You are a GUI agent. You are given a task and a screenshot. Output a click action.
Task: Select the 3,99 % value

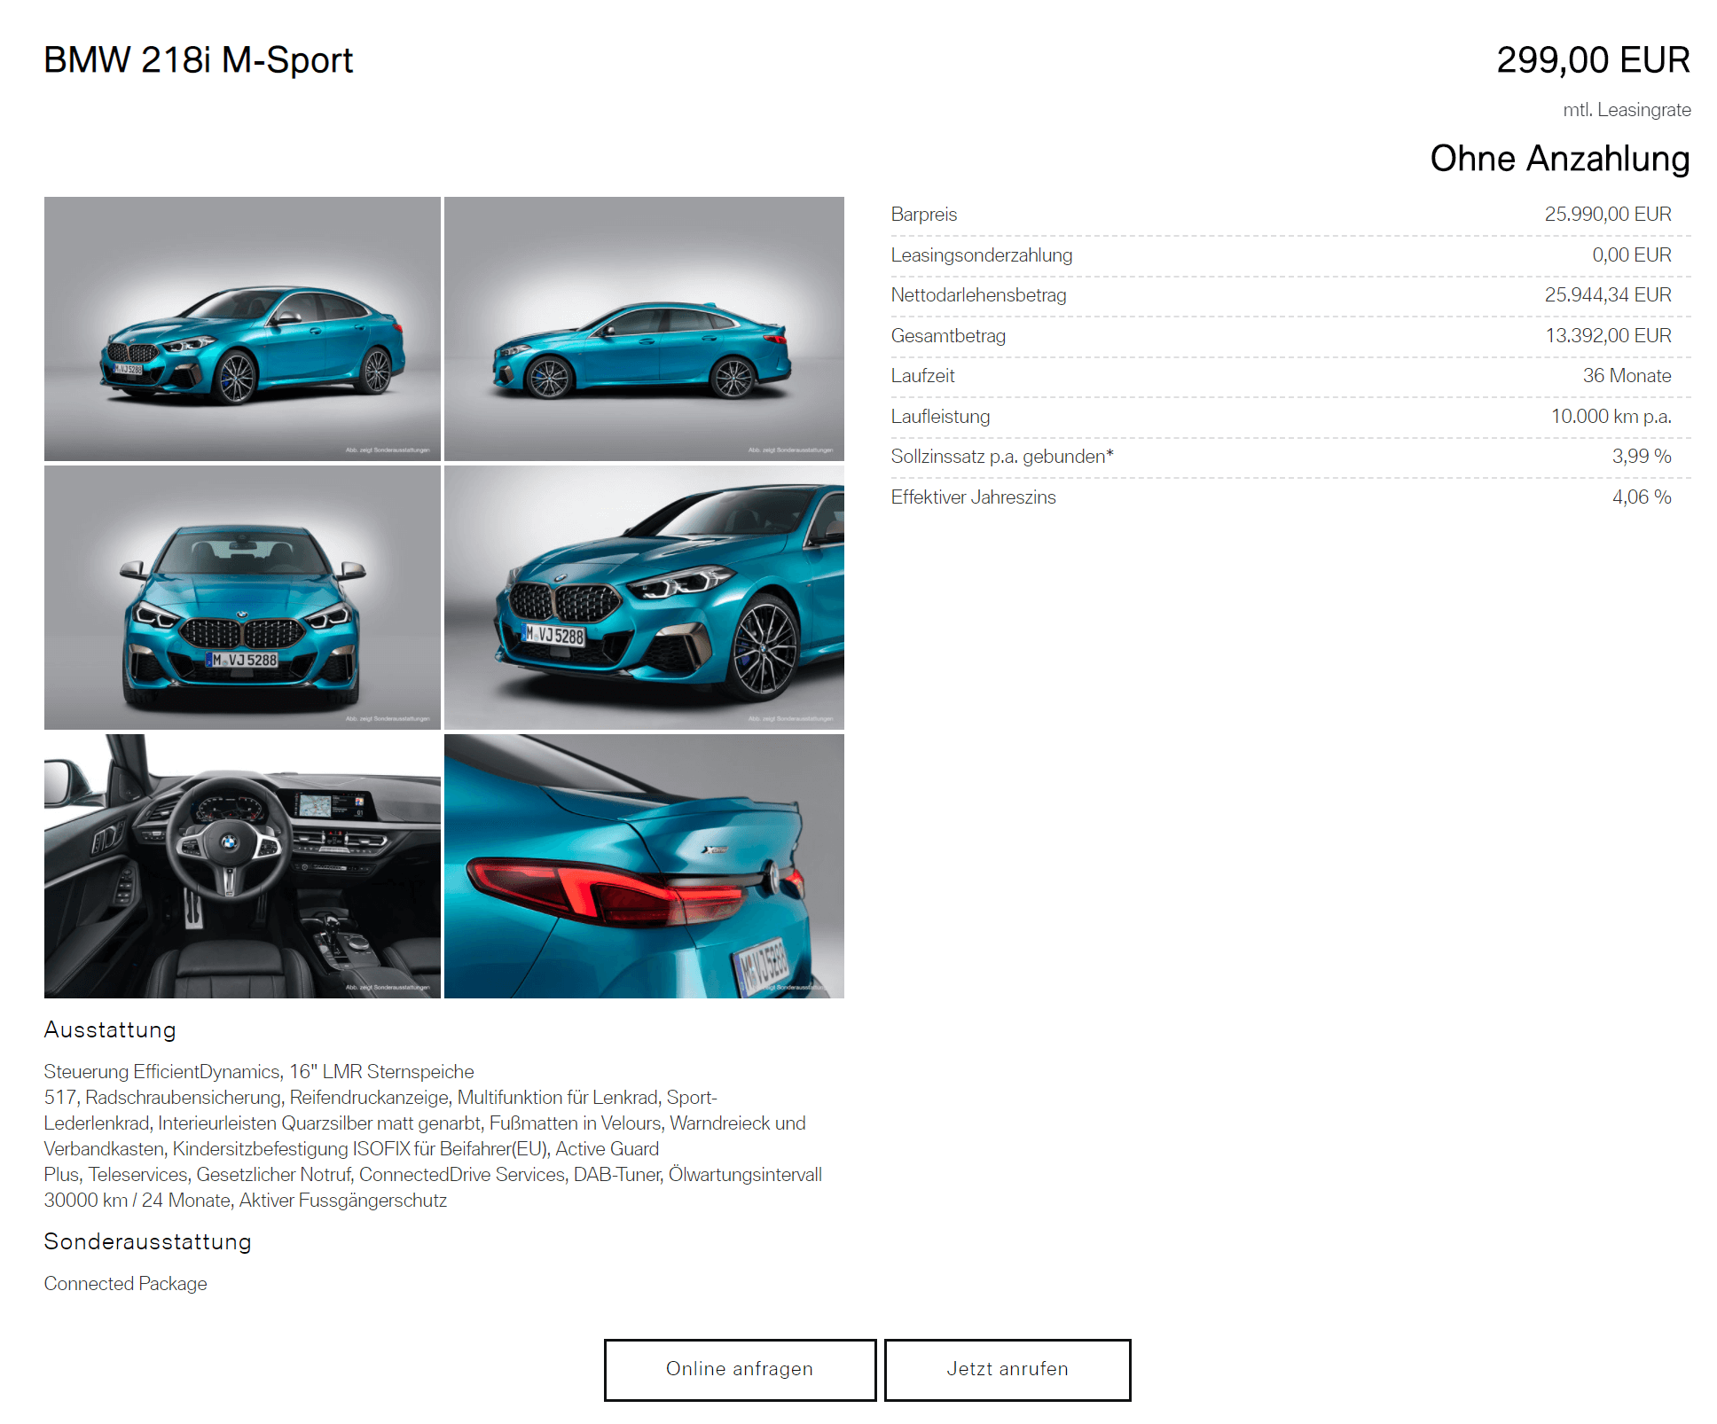click(1642, 457)
